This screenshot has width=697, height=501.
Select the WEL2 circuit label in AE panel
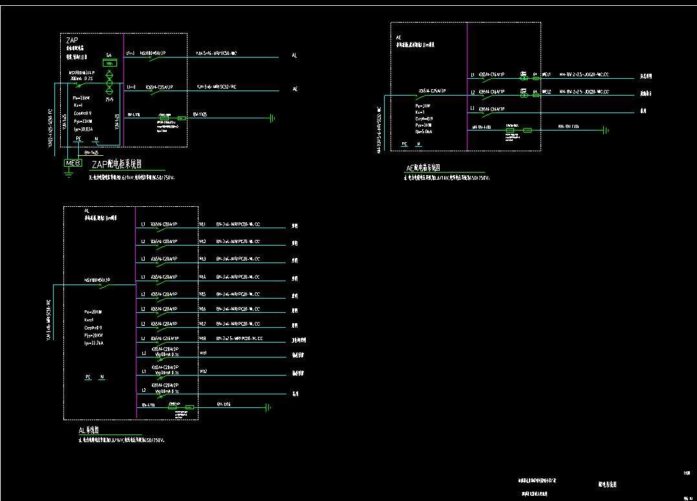click(546, 92)
